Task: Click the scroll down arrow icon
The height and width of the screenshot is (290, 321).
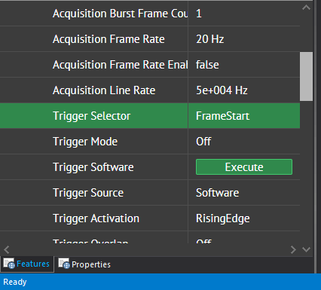Action: (x=306, y=249)
